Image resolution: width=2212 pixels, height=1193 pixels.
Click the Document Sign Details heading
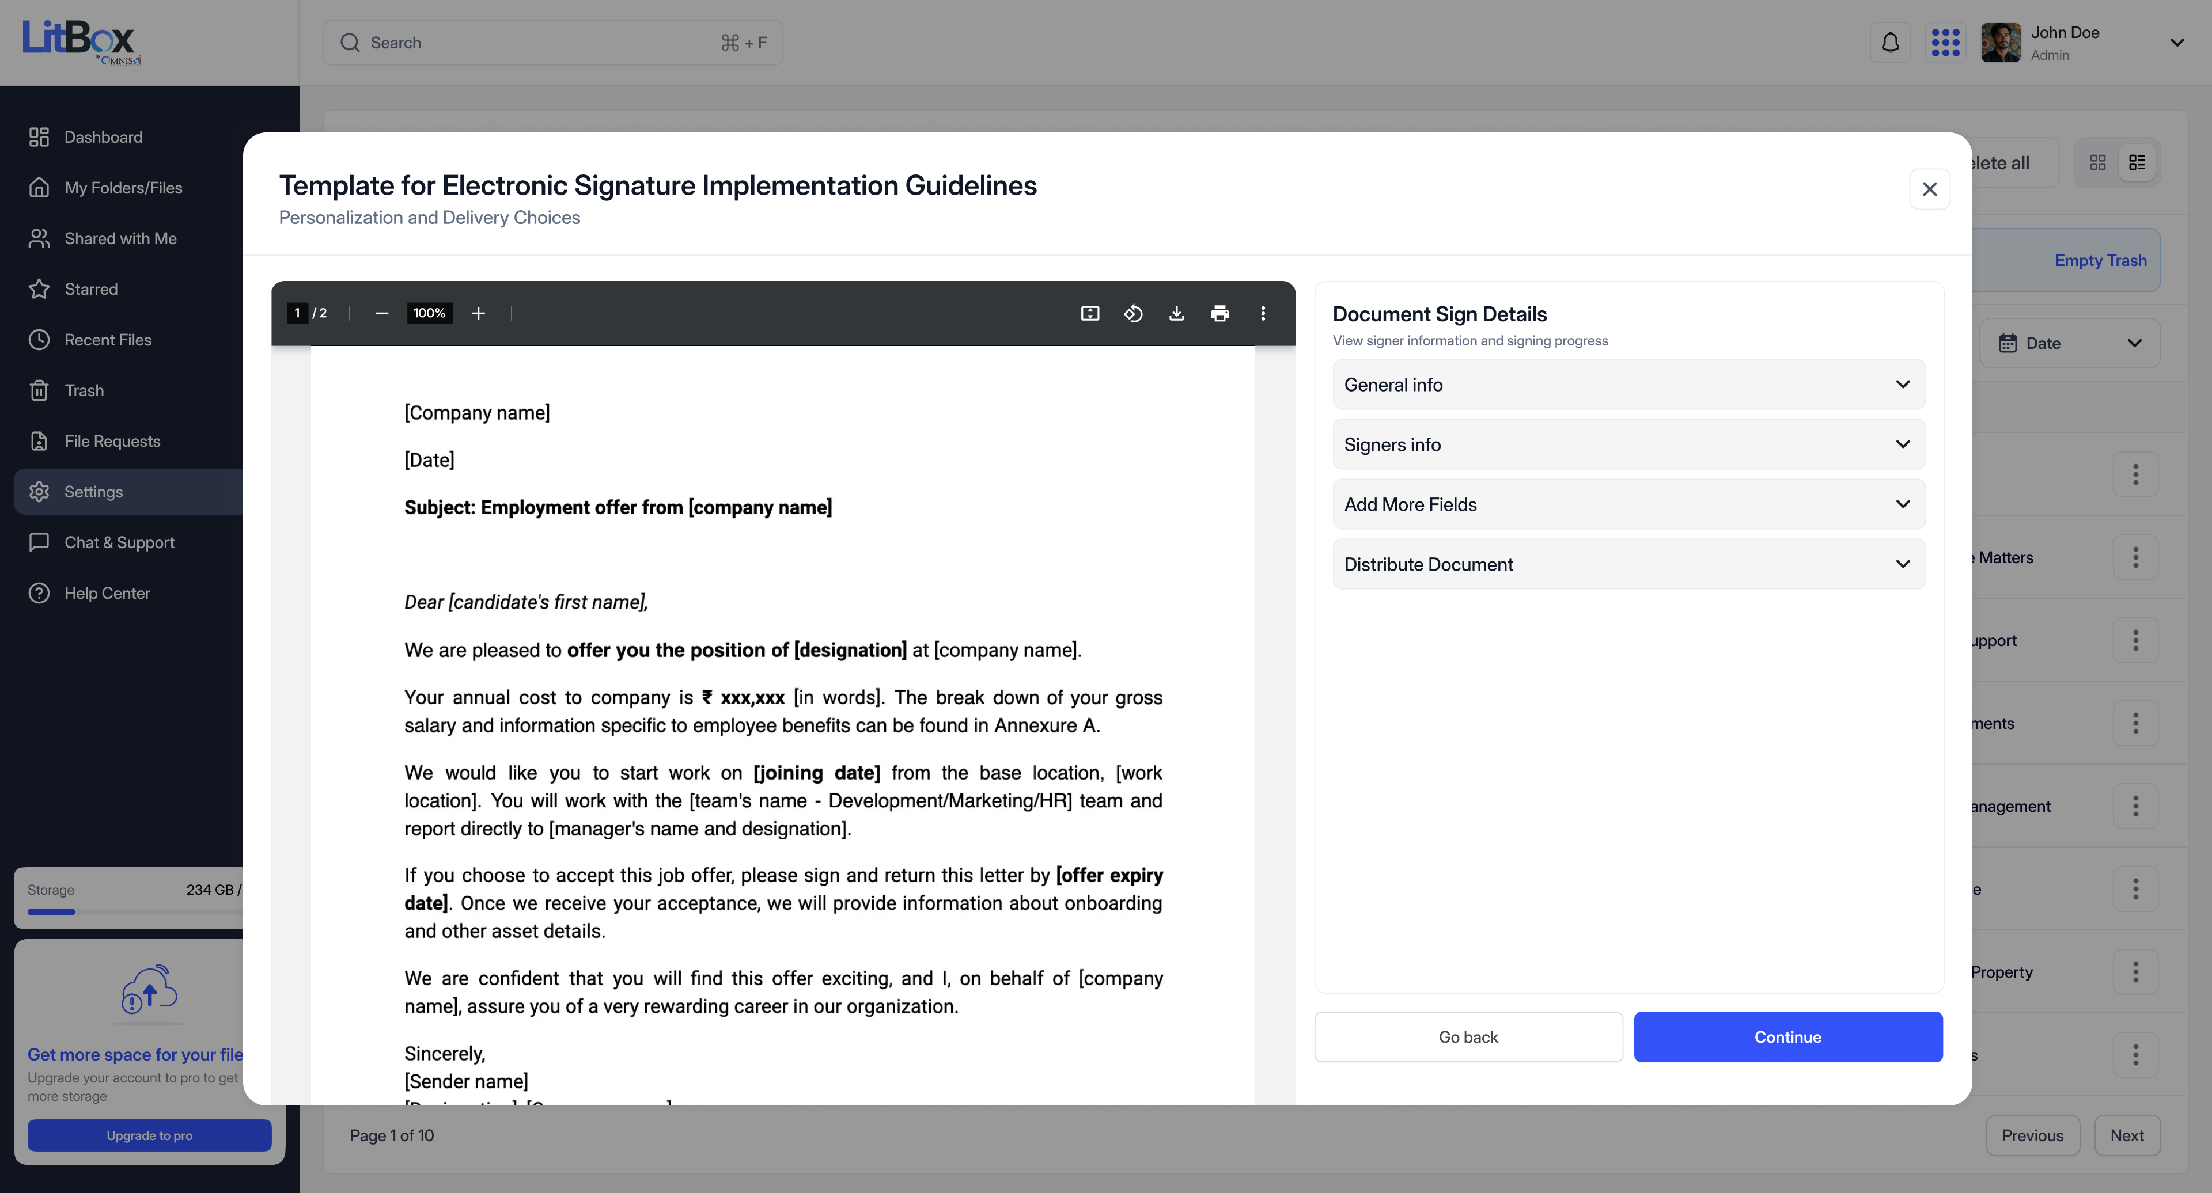tap(1439, 314)
